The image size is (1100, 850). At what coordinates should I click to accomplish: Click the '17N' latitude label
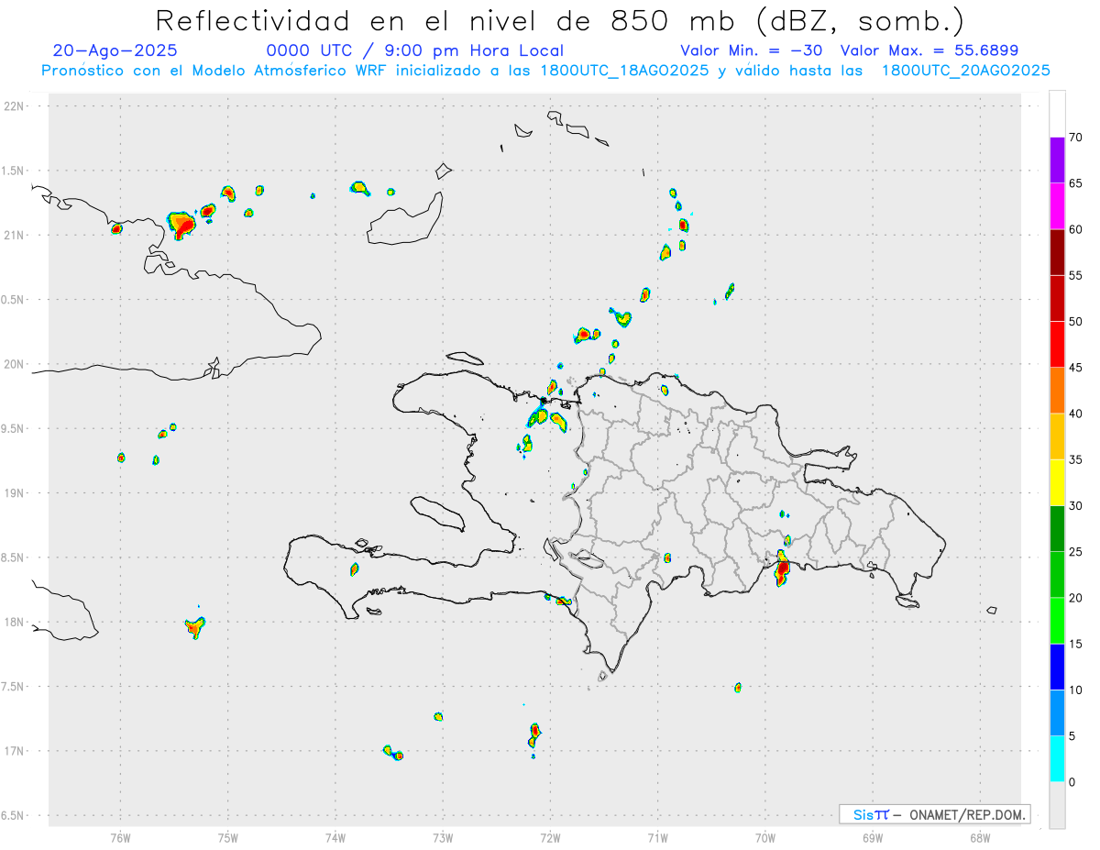[x=16, y=752]
